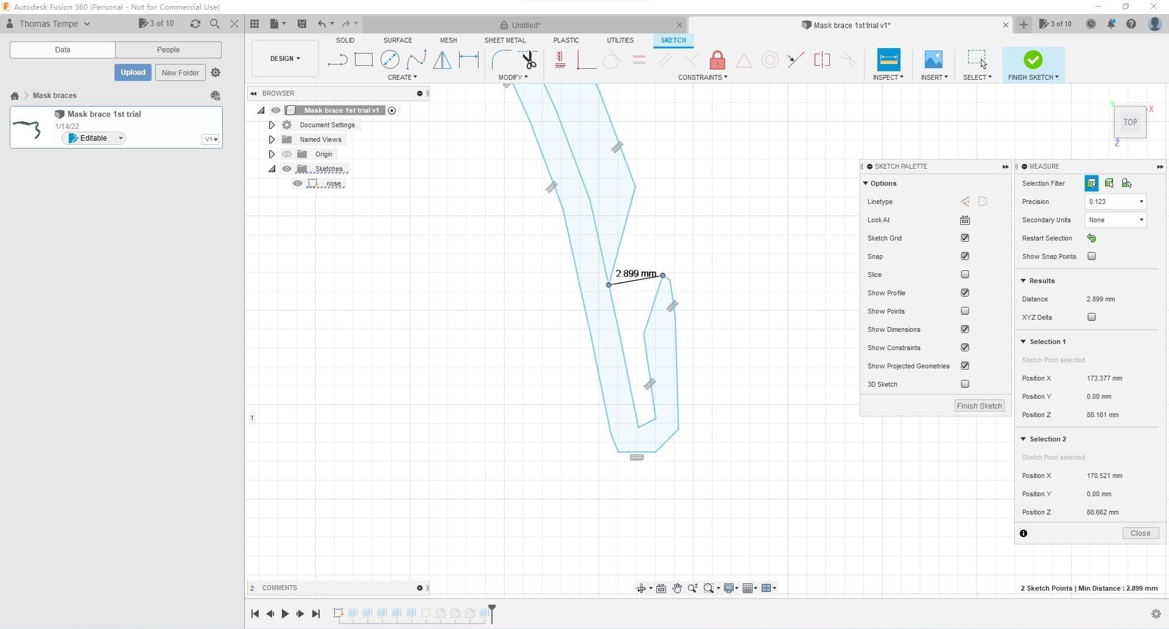The image size is (1169, 629).
Task: Switch to the SURFACE tab
Action: [x=398, y=40]
